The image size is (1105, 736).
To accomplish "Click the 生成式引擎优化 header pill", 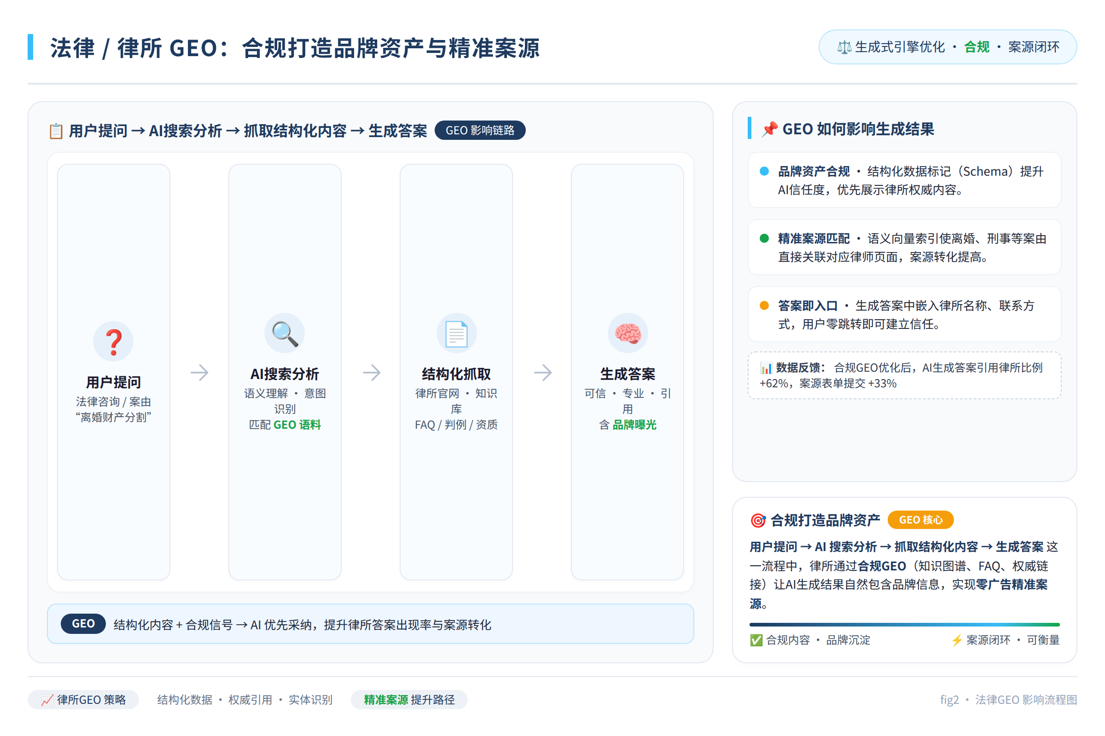I will 948,47.
